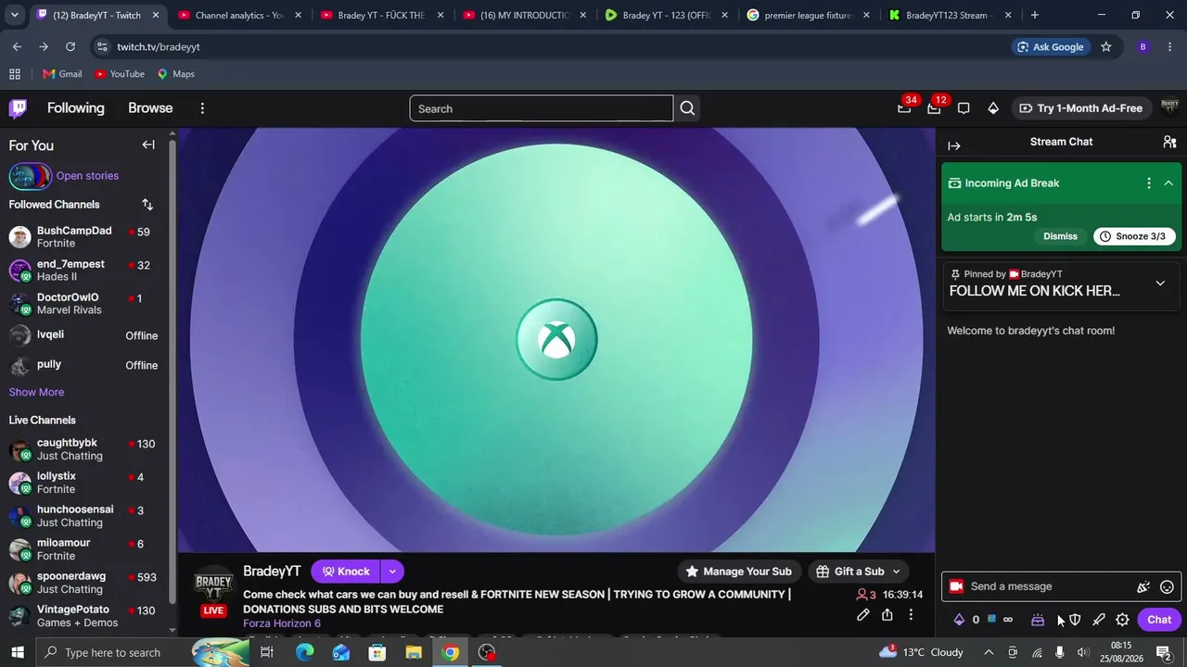
Task: Click the red camera chat identity badge
Action: (x=956, y=586)
